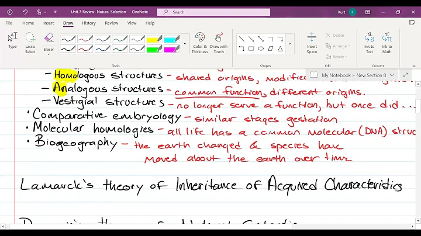Open the notebook list icon
This screenshot has height=236, width=421.
click(x=314, y=75)
